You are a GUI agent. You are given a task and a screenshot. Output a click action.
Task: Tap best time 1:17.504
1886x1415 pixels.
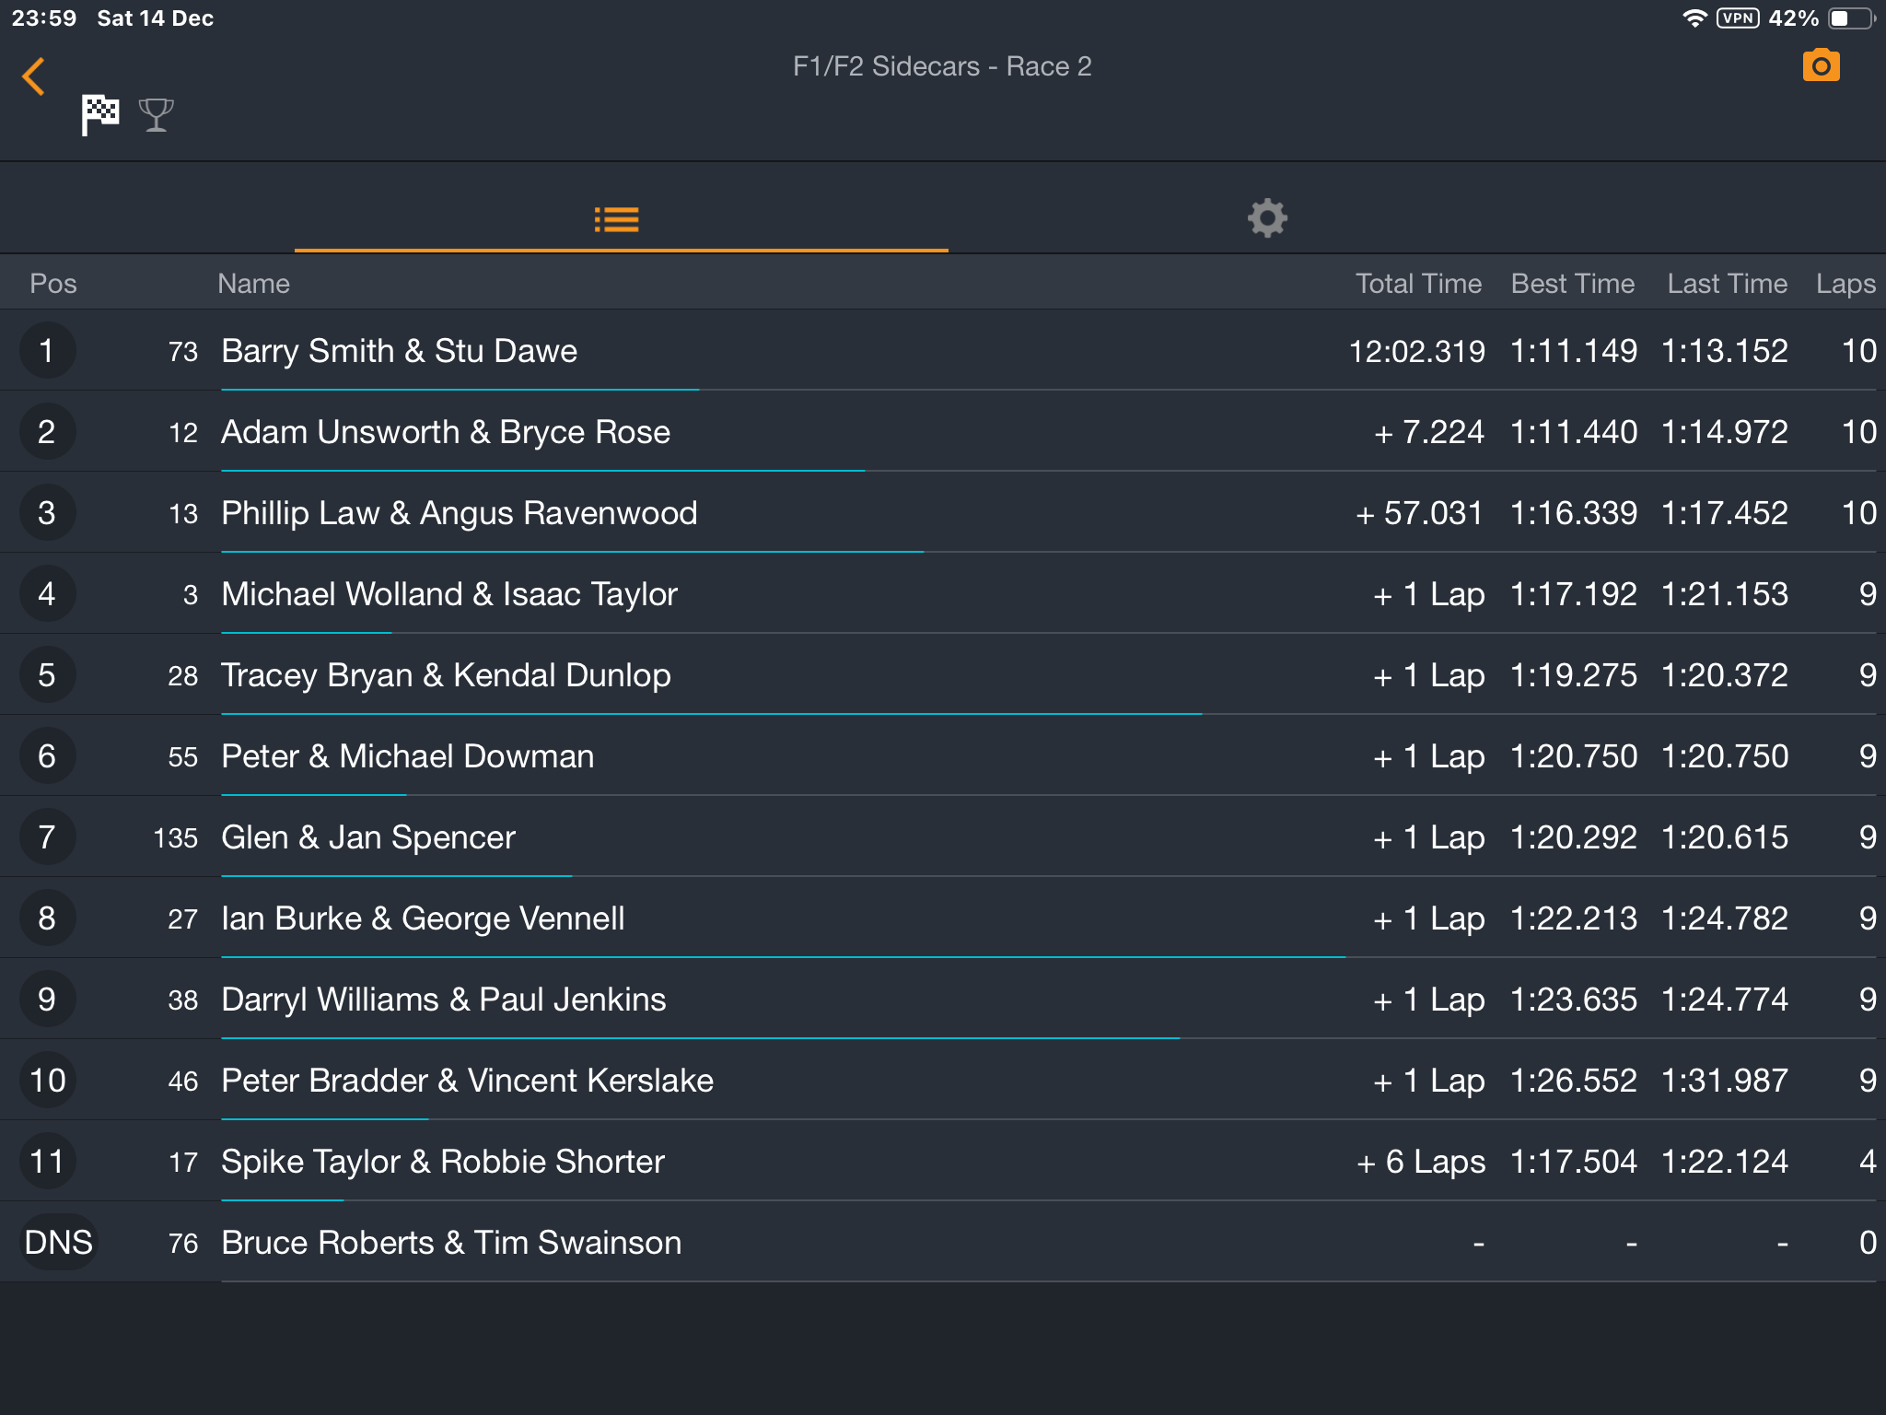1574,1162
